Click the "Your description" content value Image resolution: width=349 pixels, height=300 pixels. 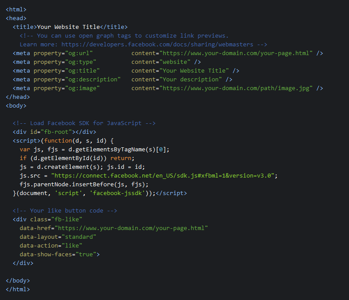[x=191, y=80]
